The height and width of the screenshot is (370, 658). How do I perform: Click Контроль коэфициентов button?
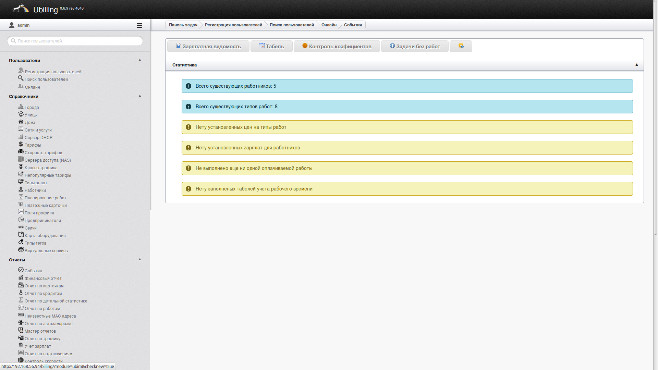click(337, 46)
